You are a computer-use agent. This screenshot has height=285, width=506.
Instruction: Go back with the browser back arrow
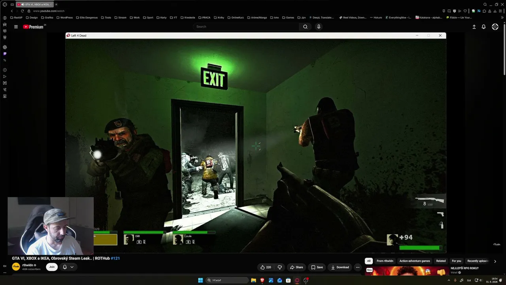[x=11, y=11]
